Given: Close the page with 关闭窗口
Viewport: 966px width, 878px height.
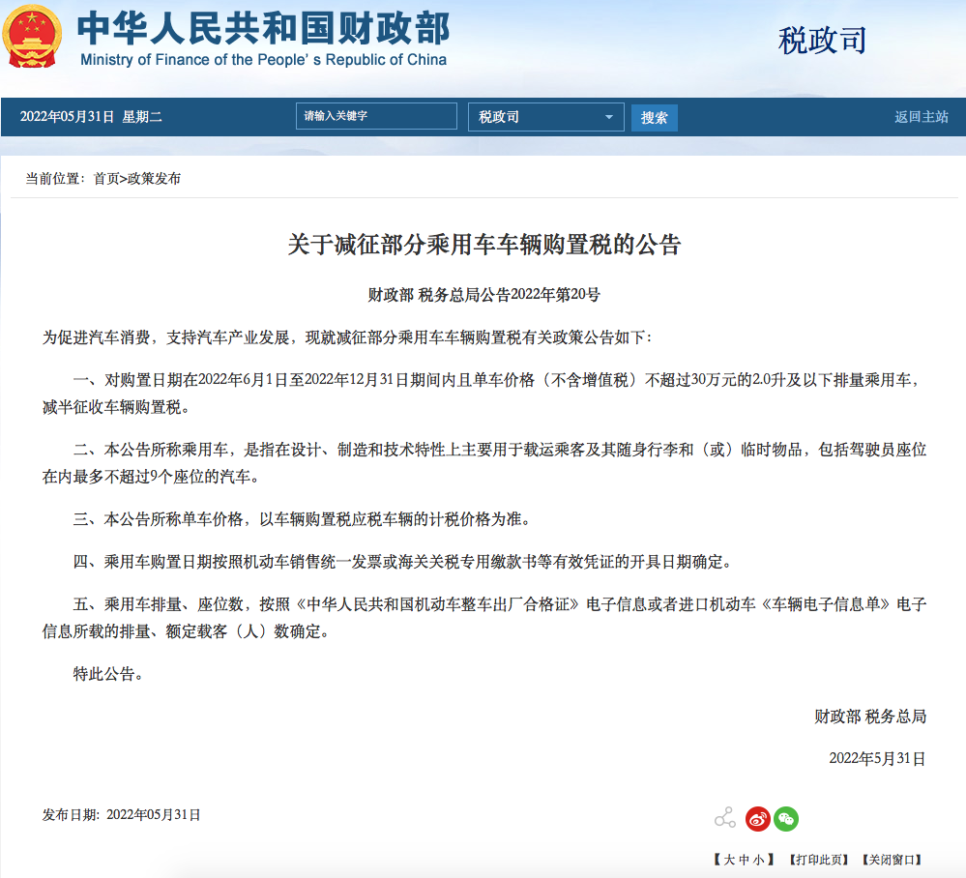Looking at the screenshot, I should [x=893, y=860].
